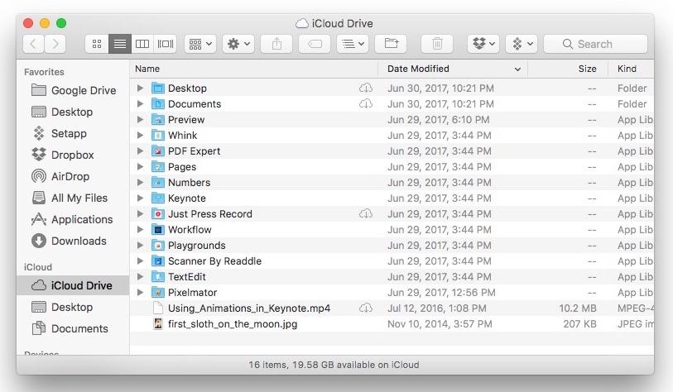Open the Setapp toolbar menu
The image size is (673, 392).
[x=522, y=44]
